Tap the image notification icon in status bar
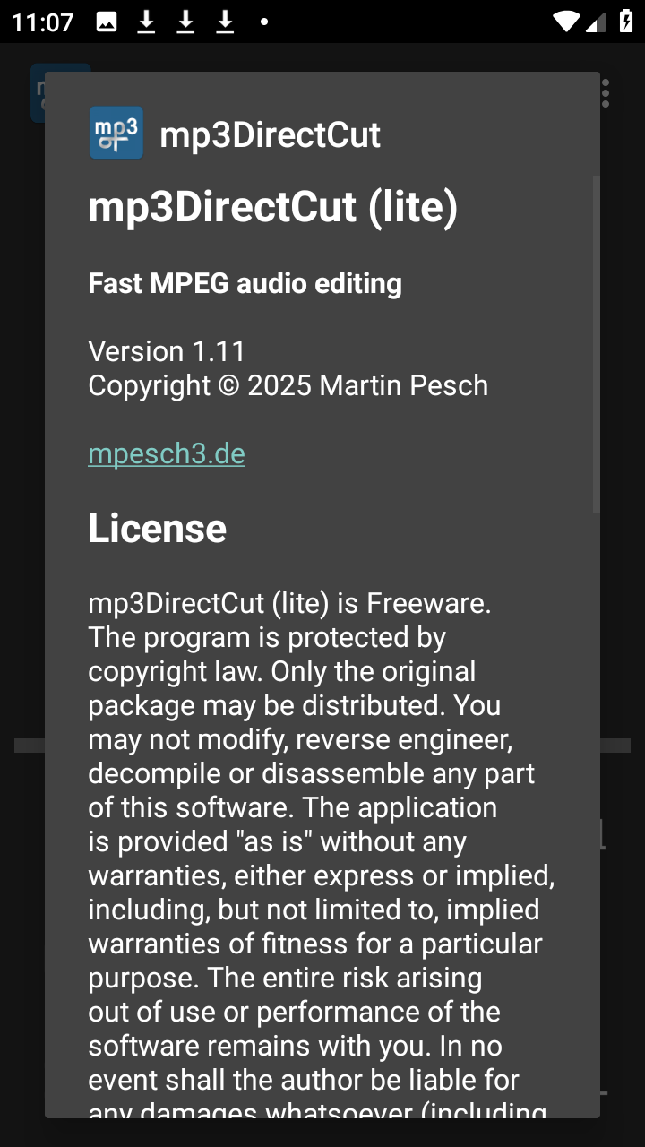Screen dimensions: 645x1147 107,22
